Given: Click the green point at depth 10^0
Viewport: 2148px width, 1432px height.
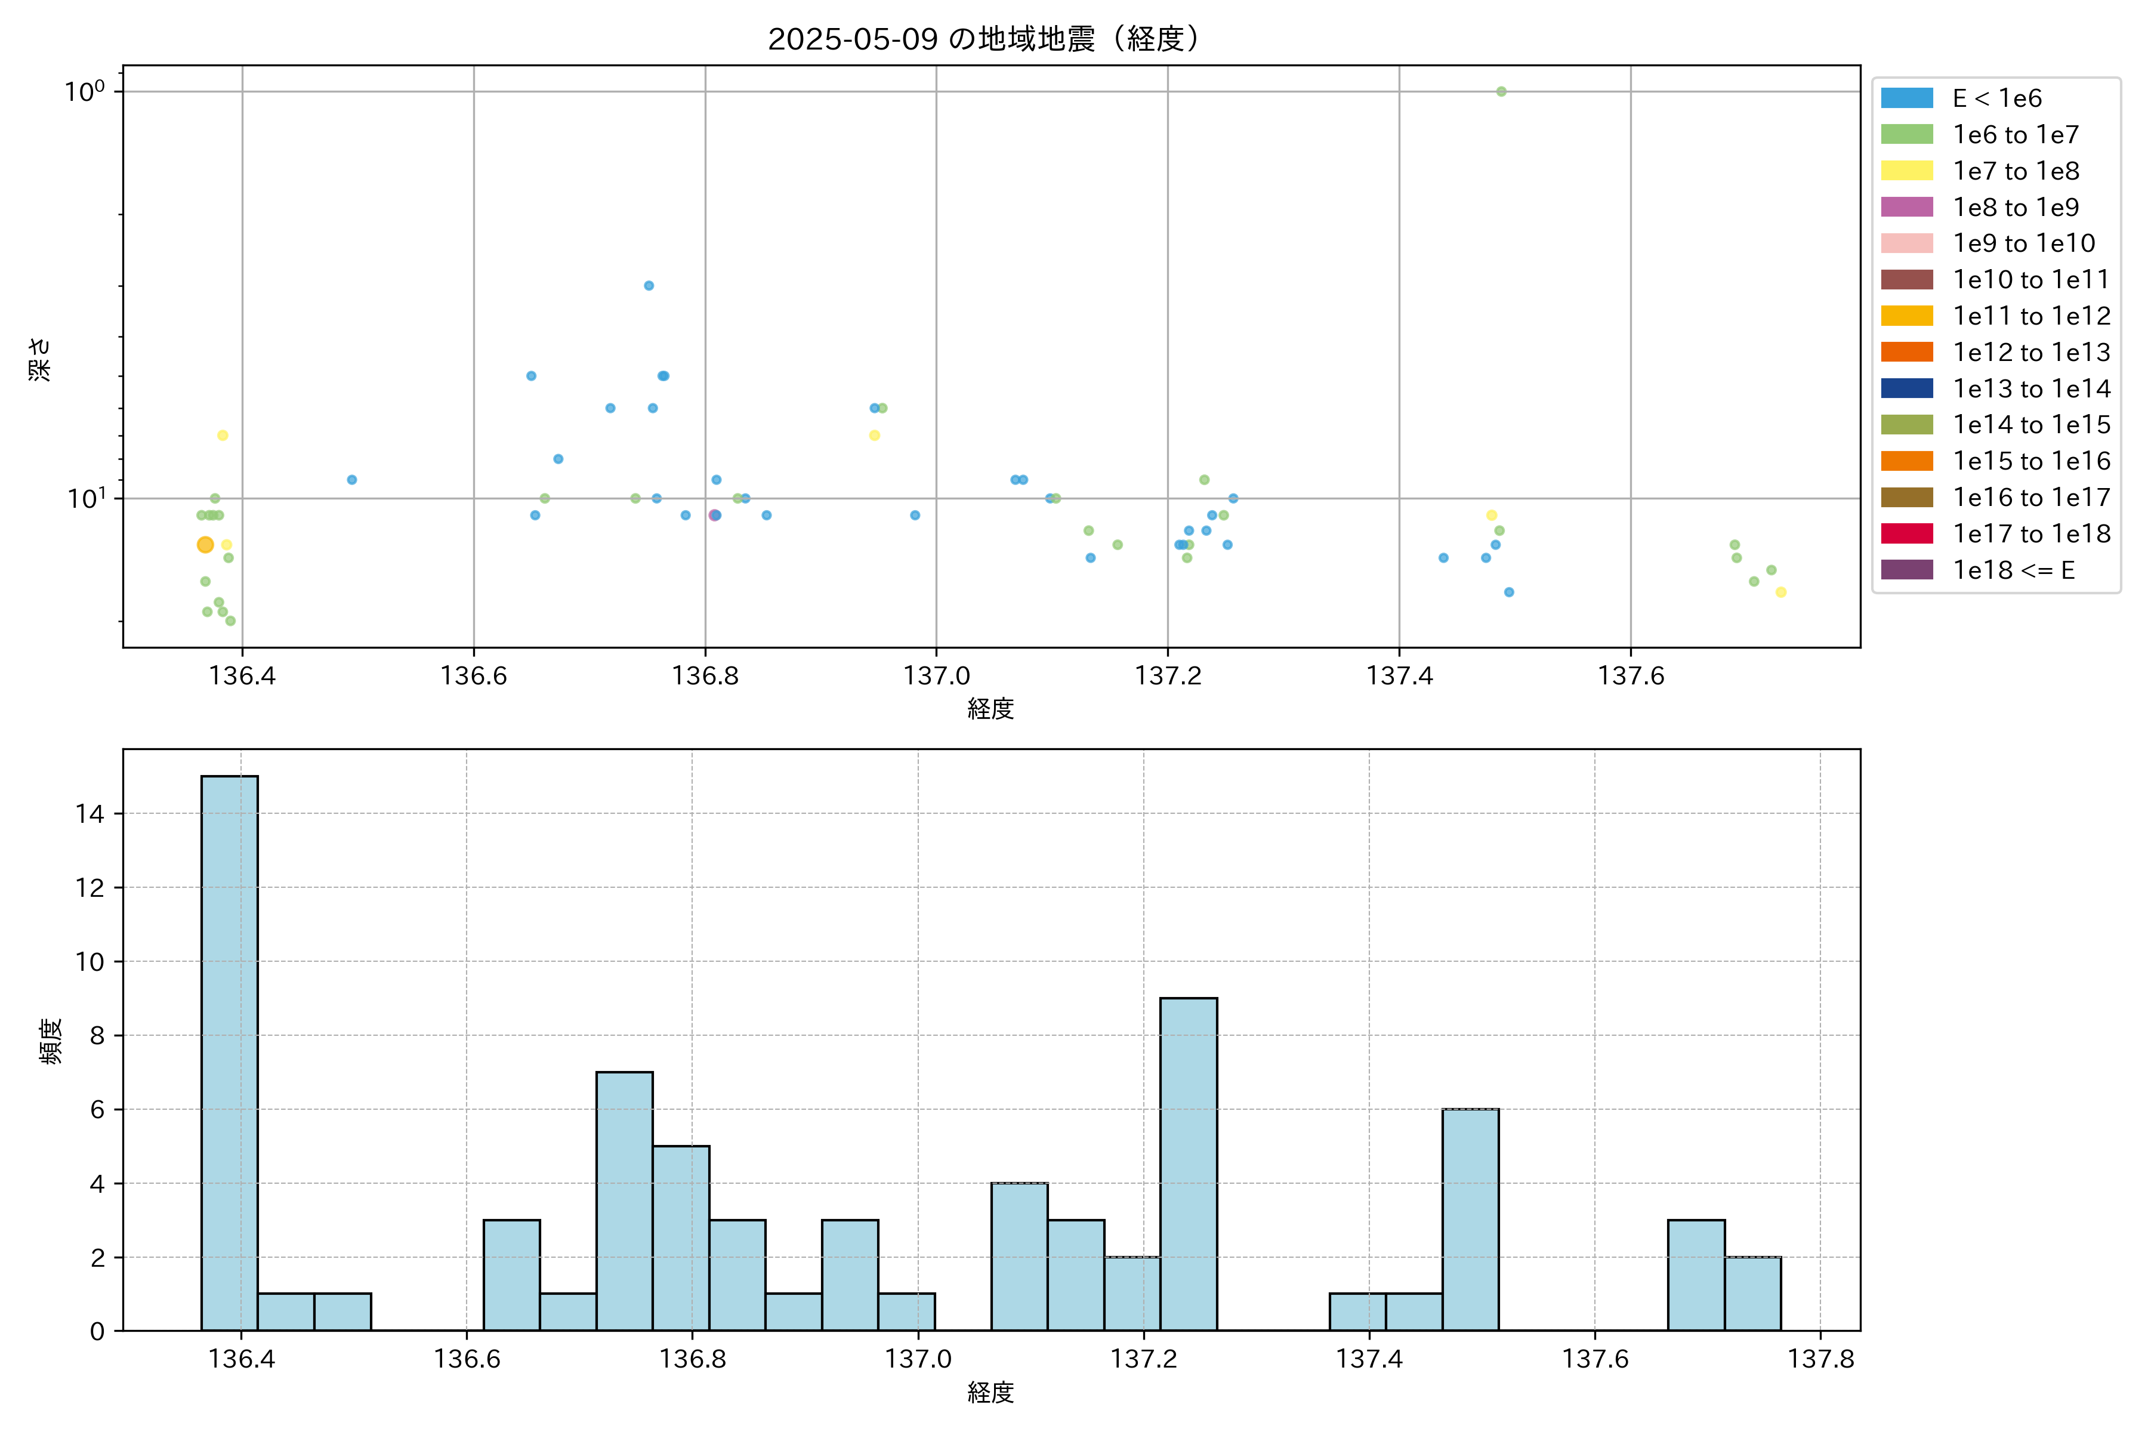Looking at the screenshot, I should [1501, 91].
